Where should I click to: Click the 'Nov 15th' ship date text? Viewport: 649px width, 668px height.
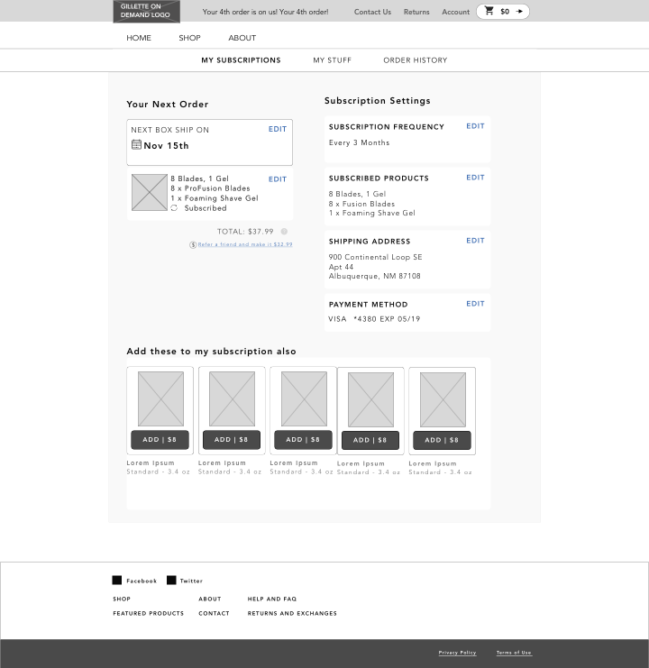click(x=166, y=146)
